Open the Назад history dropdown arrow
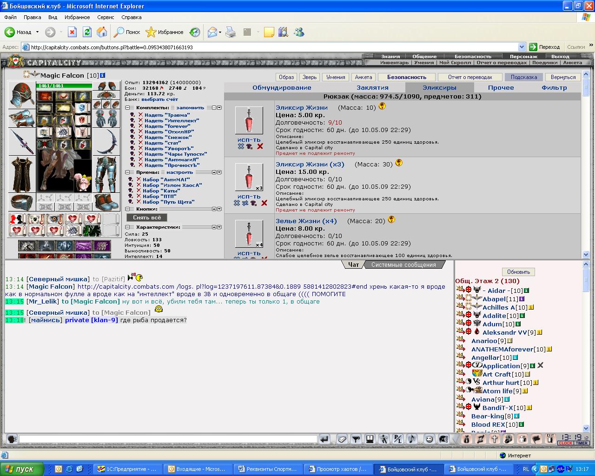Viewport: 595px width, 476px height. [x=38, y=32]
